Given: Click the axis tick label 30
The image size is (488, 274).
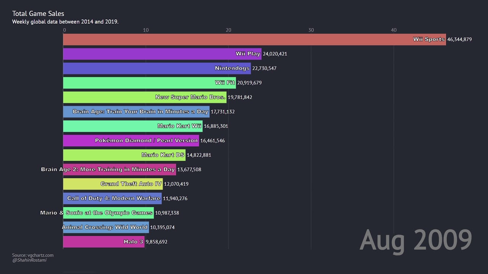Looking at the screenshot, I should point(311,30).
